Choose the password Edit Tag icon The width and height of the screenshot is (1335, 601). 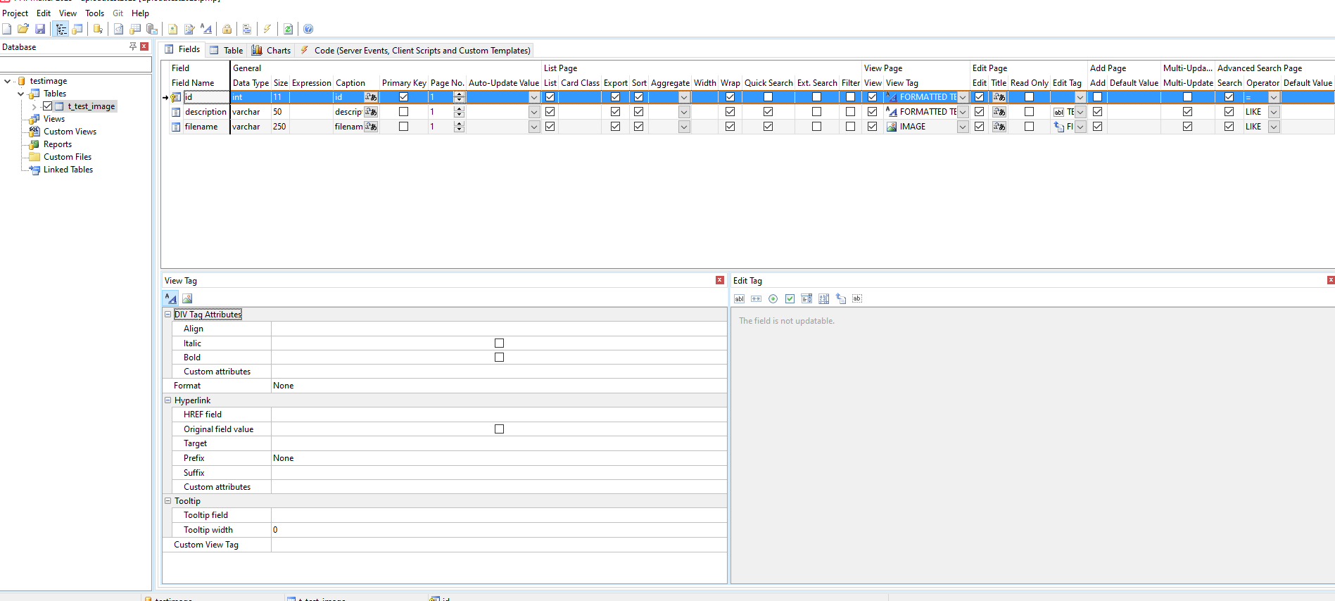click(757, 298)
